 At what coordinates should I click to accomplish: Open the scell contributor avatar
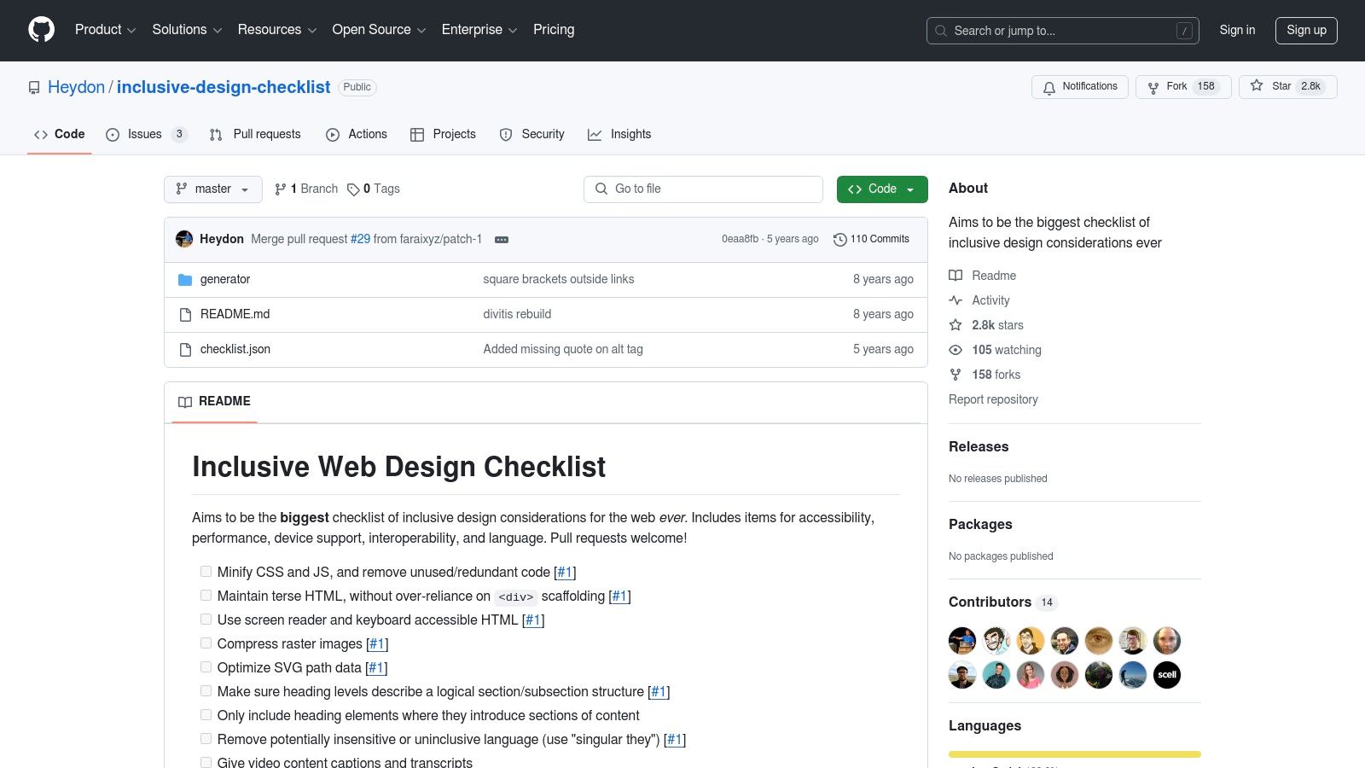pos(1167,675)
